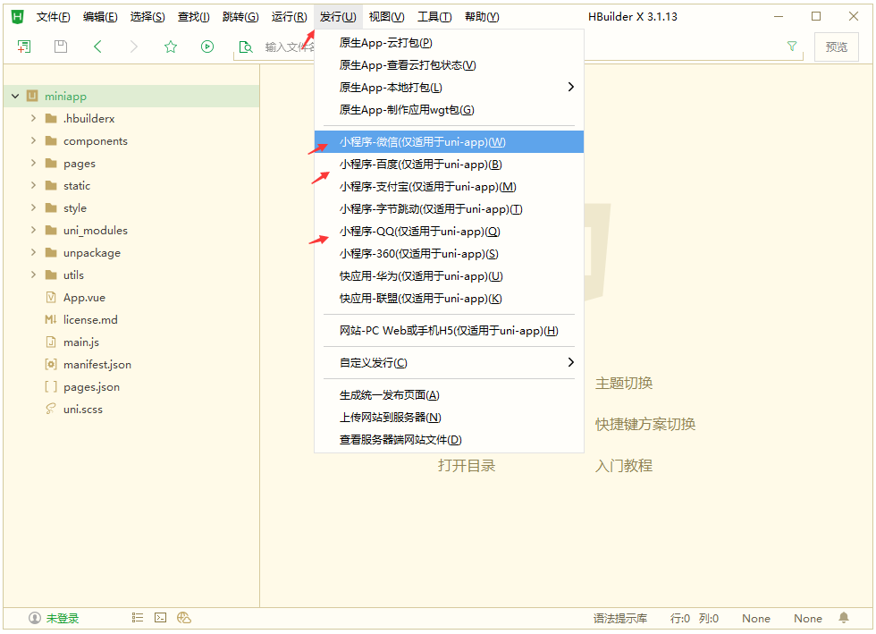Expand the components folder
The width and height of the screenshot is (876, 634).
pyautogui.click(x=33, y=141)
